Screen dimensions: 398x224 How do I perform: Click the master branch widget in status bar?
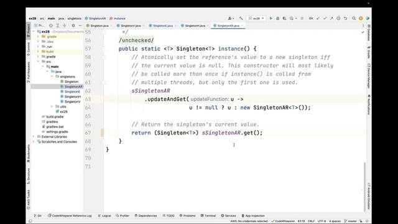click(350, 222)
